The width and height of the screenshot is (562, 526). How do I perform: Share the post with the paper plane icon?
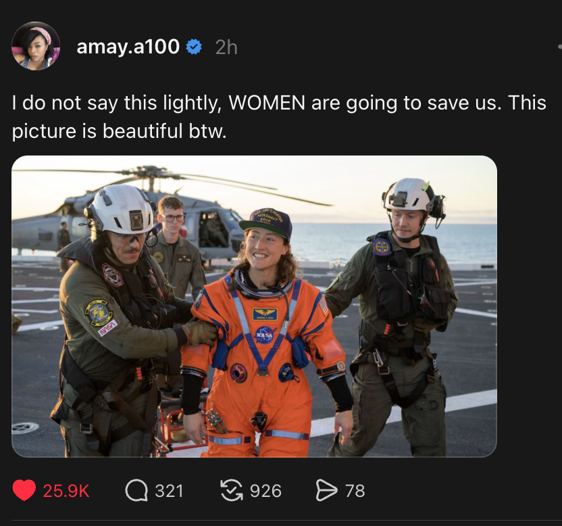tap(327, 490)
